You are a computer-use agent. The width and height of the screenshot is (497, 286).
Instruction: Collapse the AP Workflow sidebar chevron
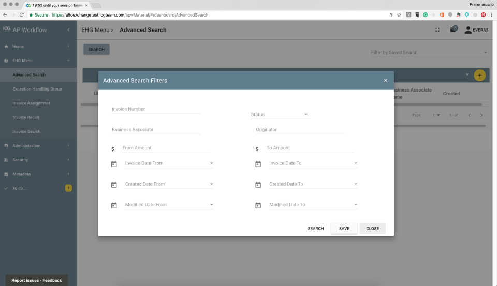[x=68, y=30]
